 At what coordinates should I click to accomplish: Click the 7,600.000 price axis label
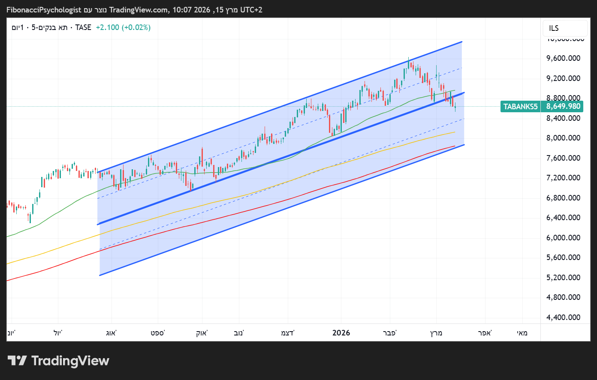pyautogui.click(x=563, y=158)
